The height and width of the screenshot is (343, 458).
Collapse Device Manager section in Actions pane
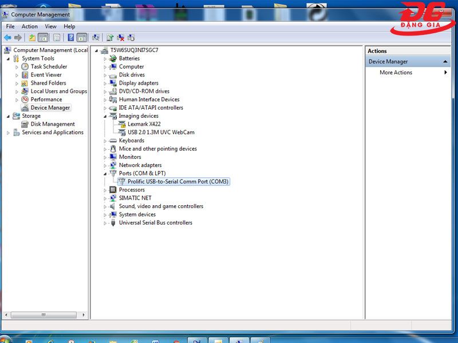445,62
